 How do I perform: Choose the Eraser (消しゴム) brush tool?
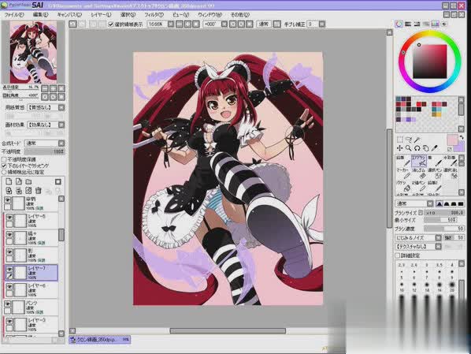pyautogui.click(x=420, y=173)
